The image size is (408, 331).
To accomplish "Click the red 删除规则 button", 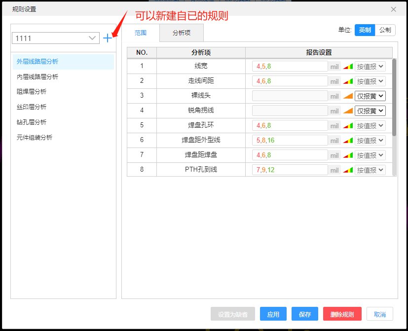I will 342,314.
